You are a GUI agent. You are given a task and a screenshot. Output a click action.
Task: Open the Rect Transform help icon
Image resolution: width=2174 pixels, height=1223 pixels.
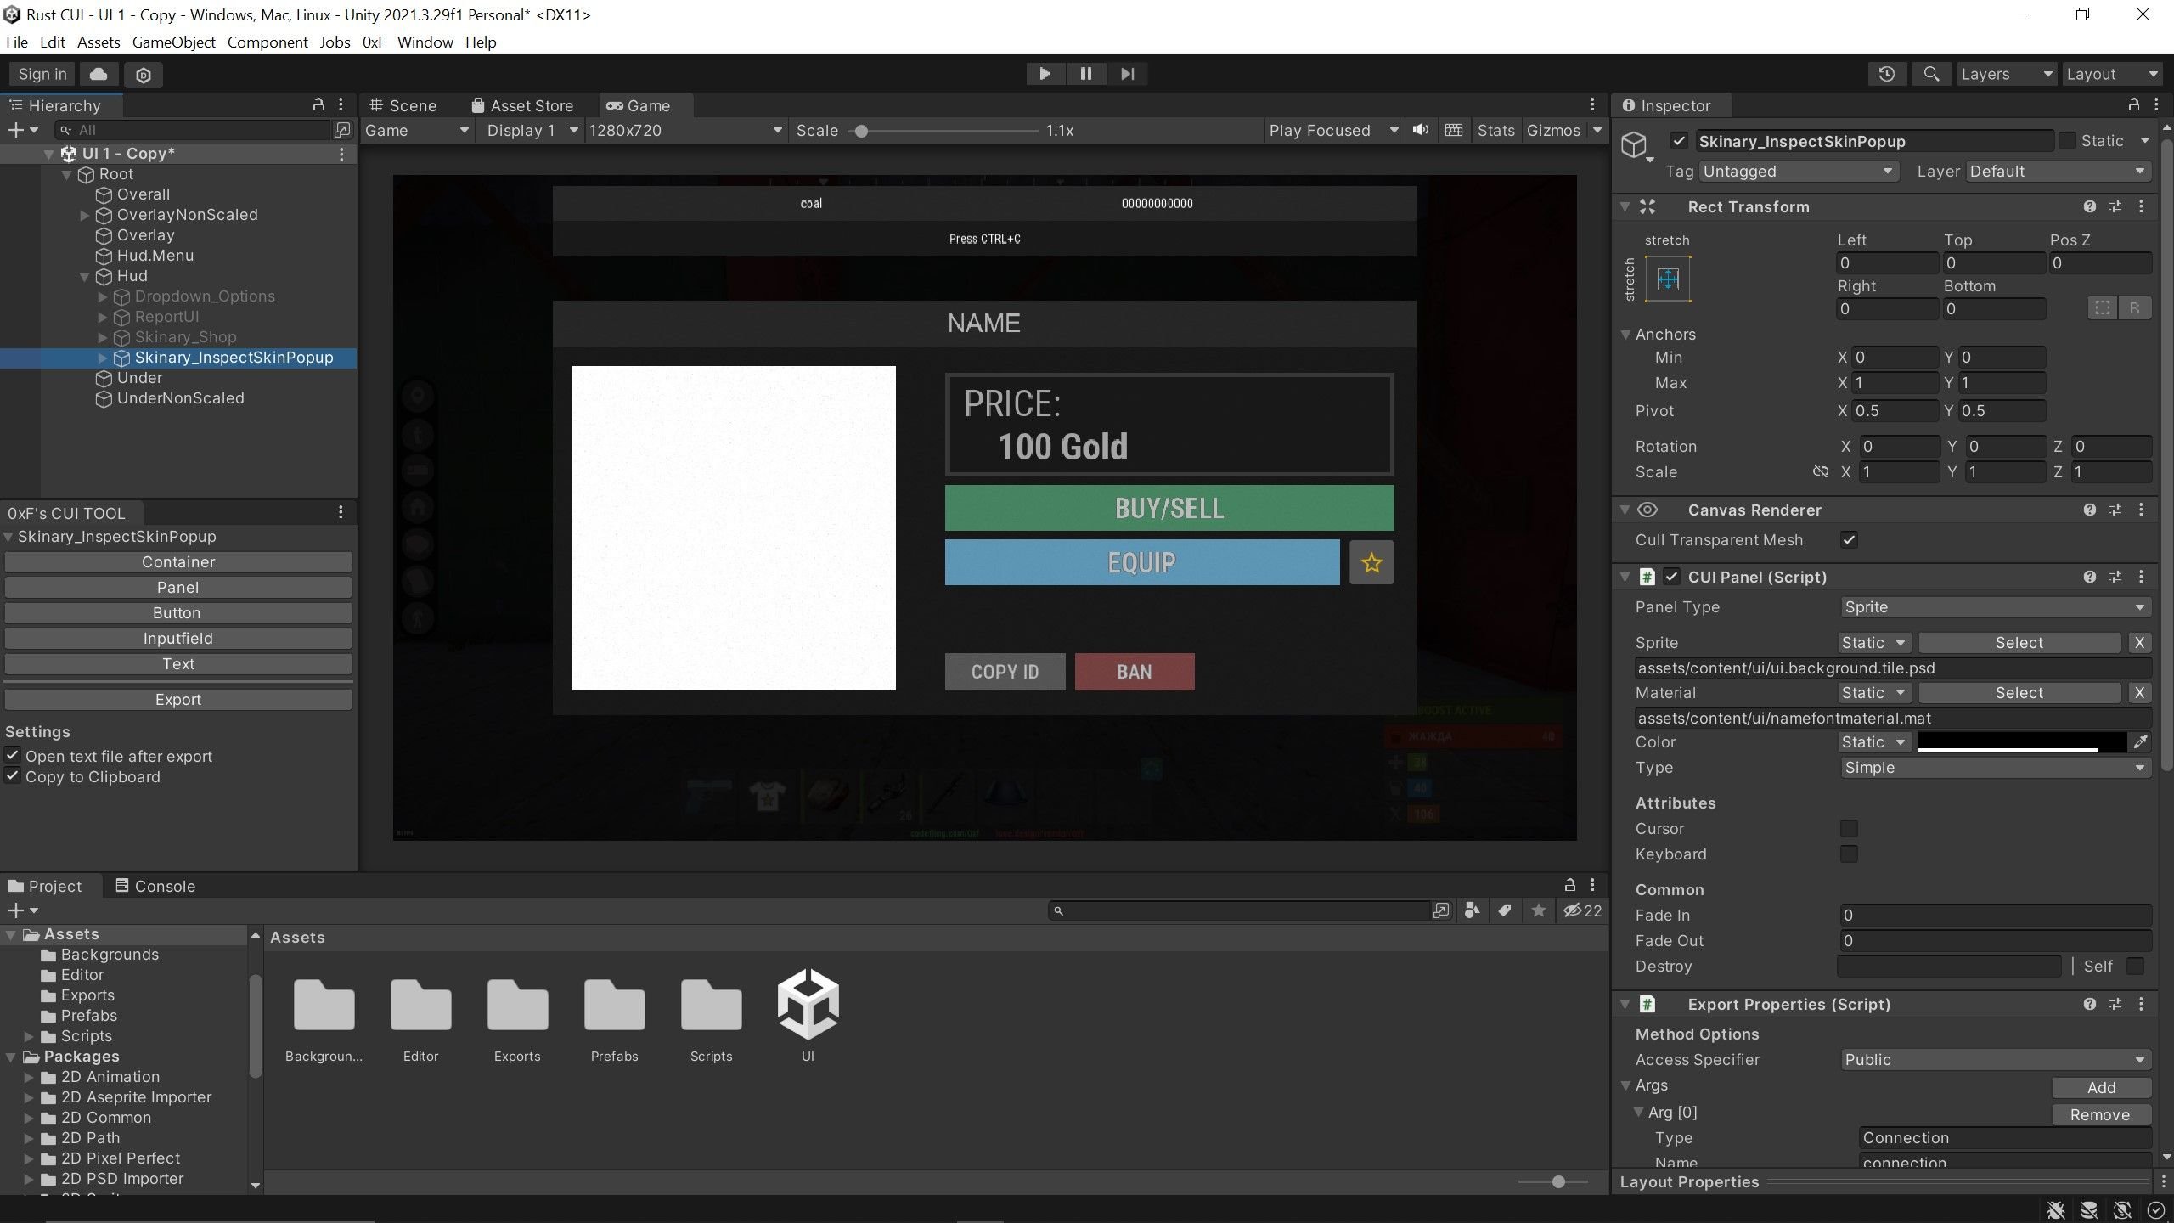coord(2090,206)
